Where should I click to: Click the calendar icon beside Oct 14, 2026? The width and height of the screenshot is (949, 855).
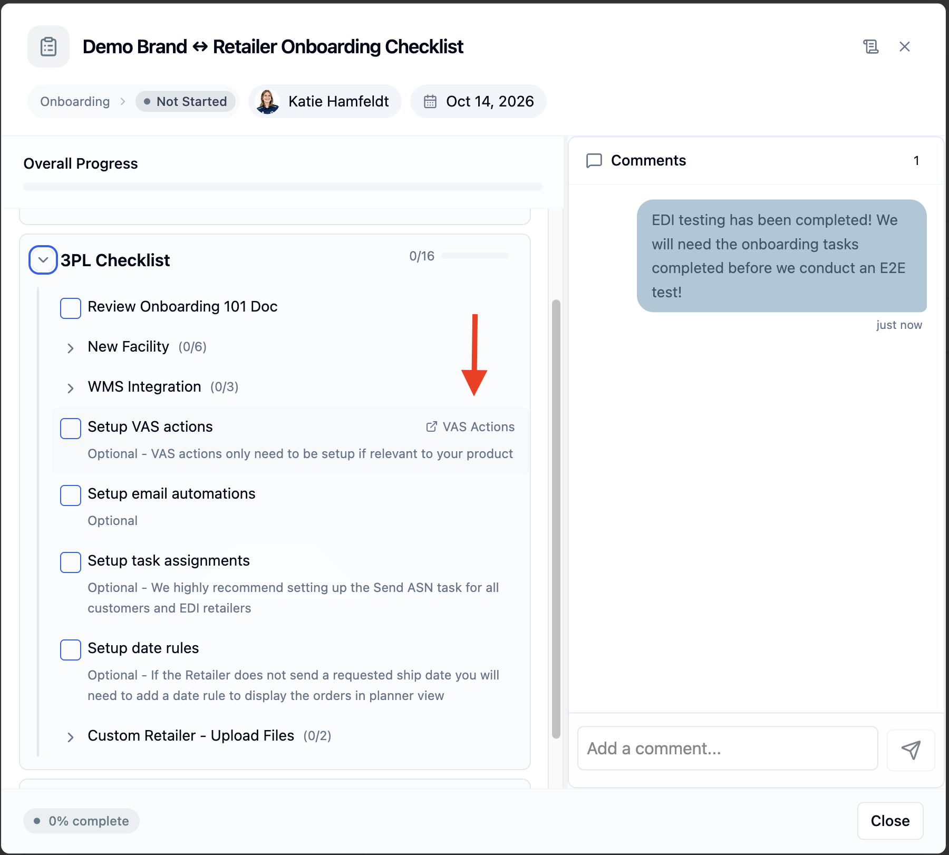point(430,101)
